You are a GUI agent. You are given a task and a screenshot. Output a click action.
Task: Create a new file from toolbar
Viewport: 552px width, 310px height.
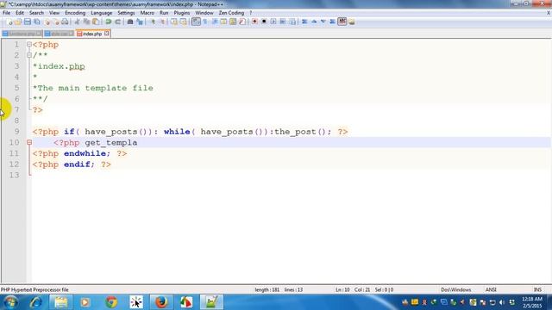click(9, 22)
